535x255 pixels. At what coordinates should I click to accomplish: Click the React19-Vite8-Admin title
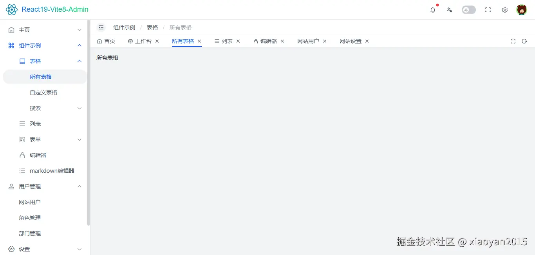[55, 9]
